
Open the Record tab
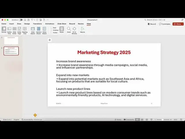(72, 24)
